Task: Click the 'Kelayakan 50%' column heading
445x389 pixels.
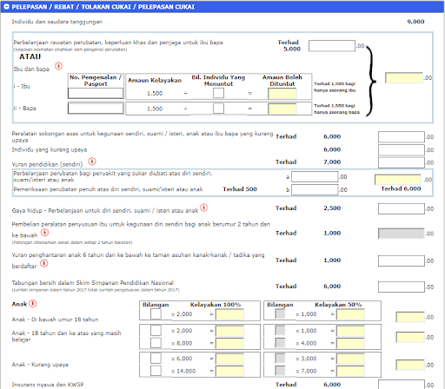Action: 338,305
